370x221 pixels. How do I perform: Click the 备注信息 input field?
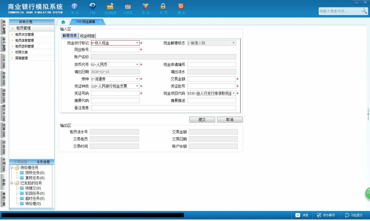pos(163,108)
